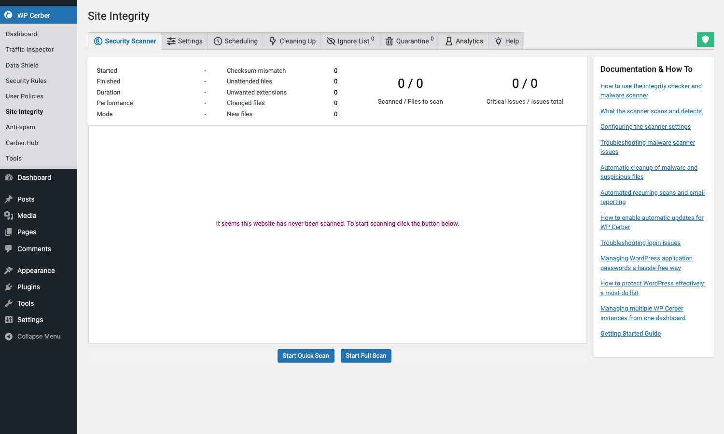Open Troubleshooting malware scanner issues link
724x434 pixels.
click(648, 147)
